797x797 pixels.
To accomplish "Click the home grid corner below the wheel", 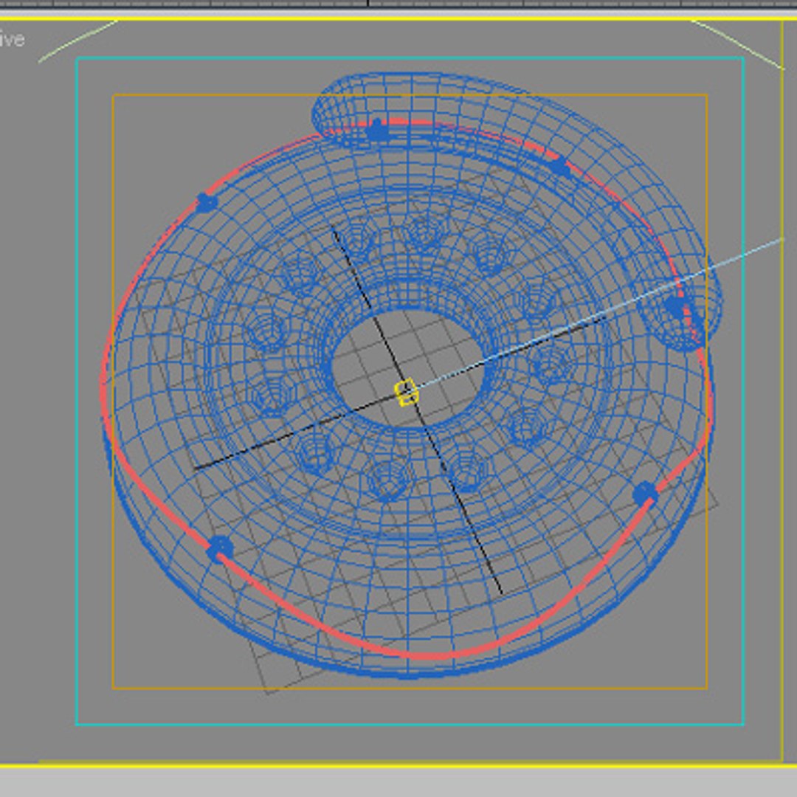I will click(x=269, y=691).
